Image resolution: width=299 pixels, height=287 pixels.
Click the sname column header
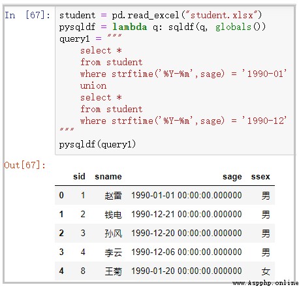pyautogui.click(x=108, y=176)
